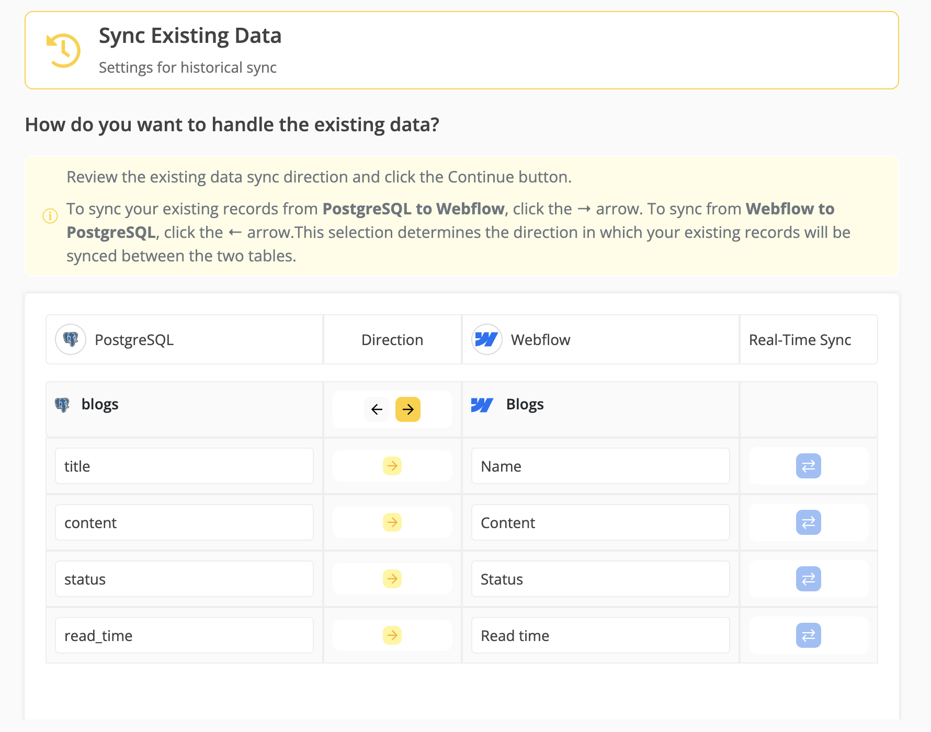Image resolution: width=931 pixels, height=732 pixels.
Task: Toggle real-time sync for Status field
Action: pos(809,579)
